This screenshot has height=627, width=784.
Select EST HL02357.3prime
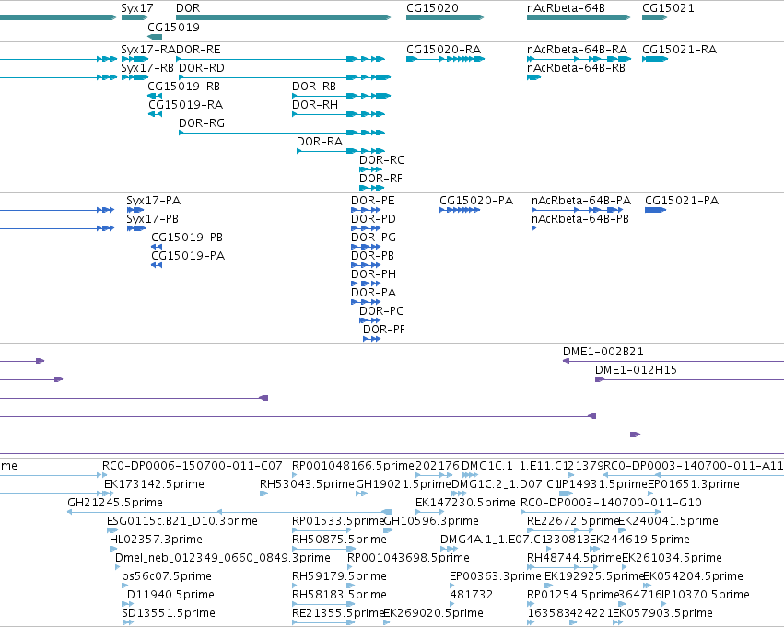pyautogui.click(x=113, y=549)
